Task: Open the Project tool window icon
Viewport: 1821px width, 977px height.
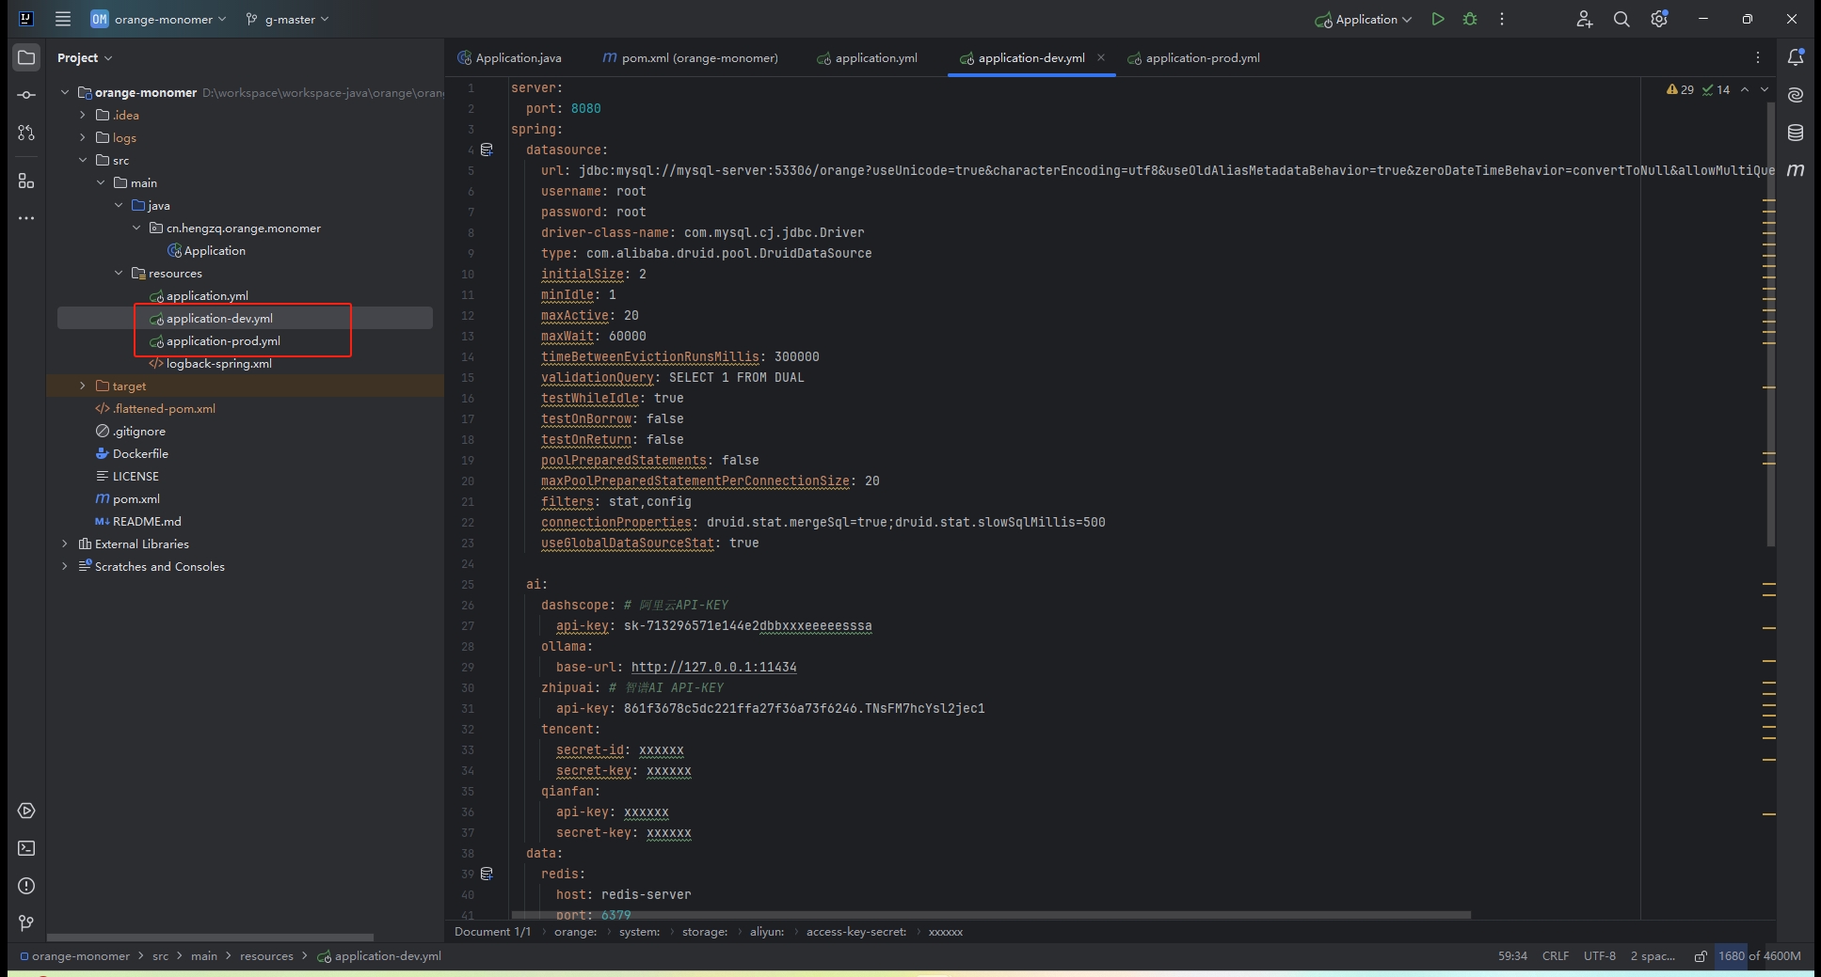Action: coord(26,57)
